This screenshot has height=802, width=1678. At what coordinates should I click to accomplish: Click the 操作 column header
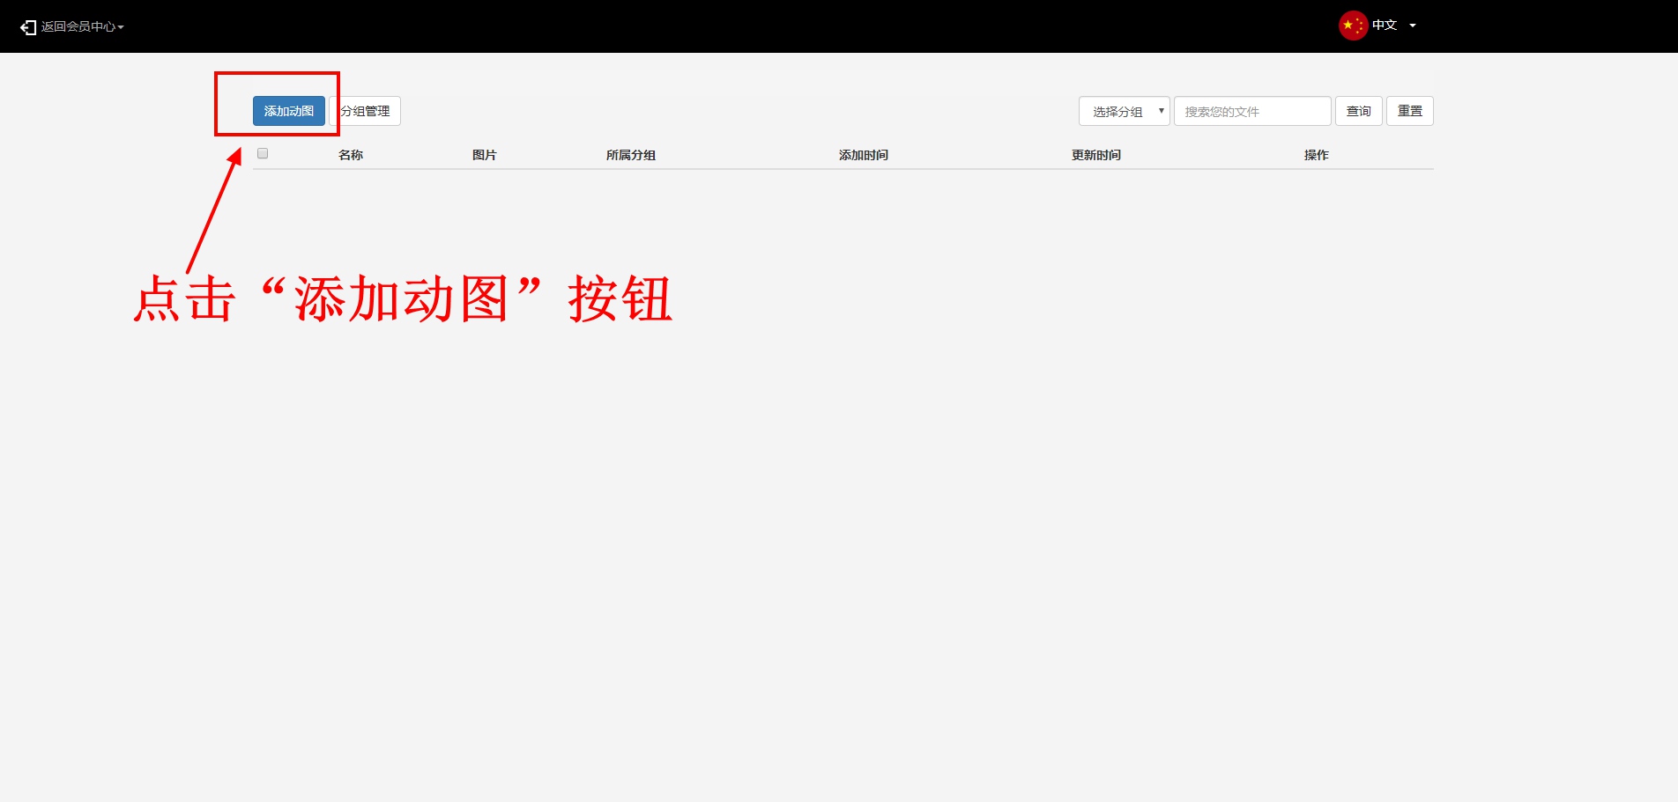(x=1316, y=155)
